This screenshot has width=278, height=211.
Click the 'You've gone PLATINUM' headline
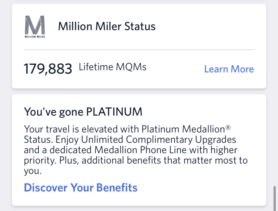click(83, 111)
